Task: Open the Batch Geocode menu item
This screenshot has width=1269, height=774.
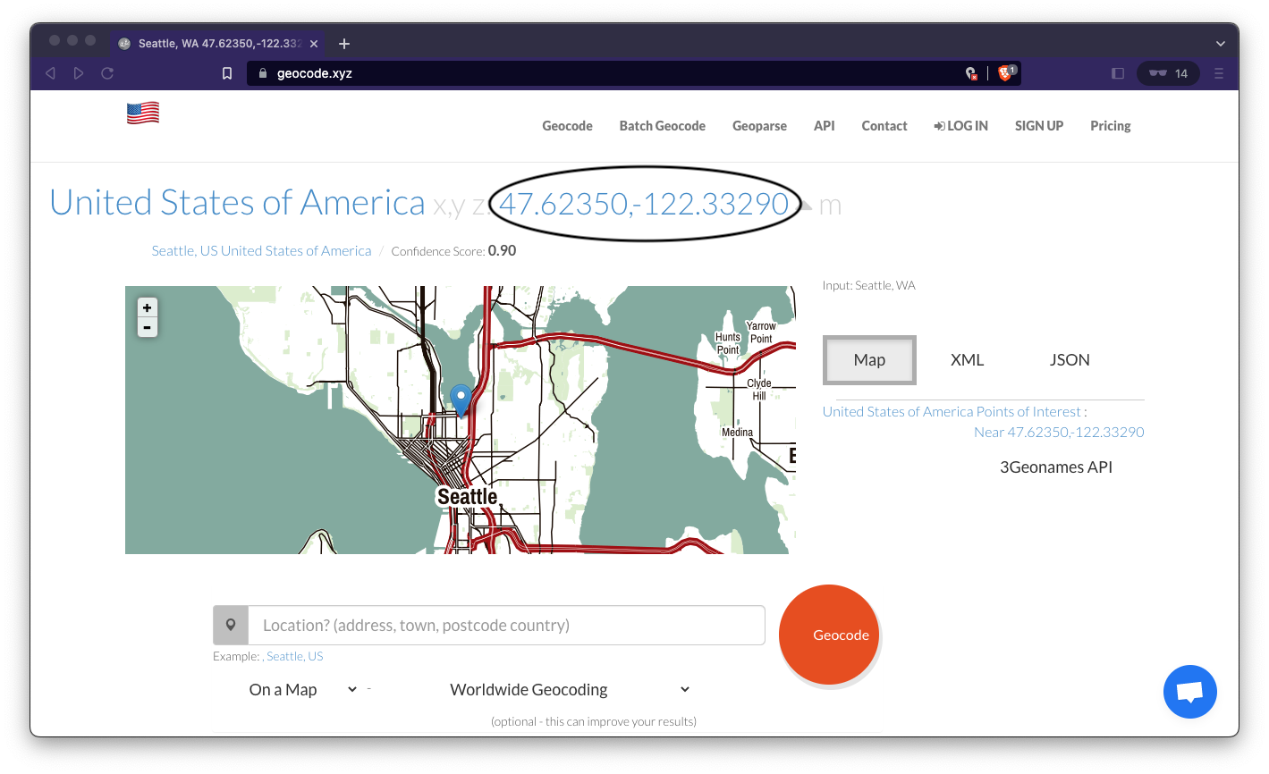Action: click(x=662, y=126)
